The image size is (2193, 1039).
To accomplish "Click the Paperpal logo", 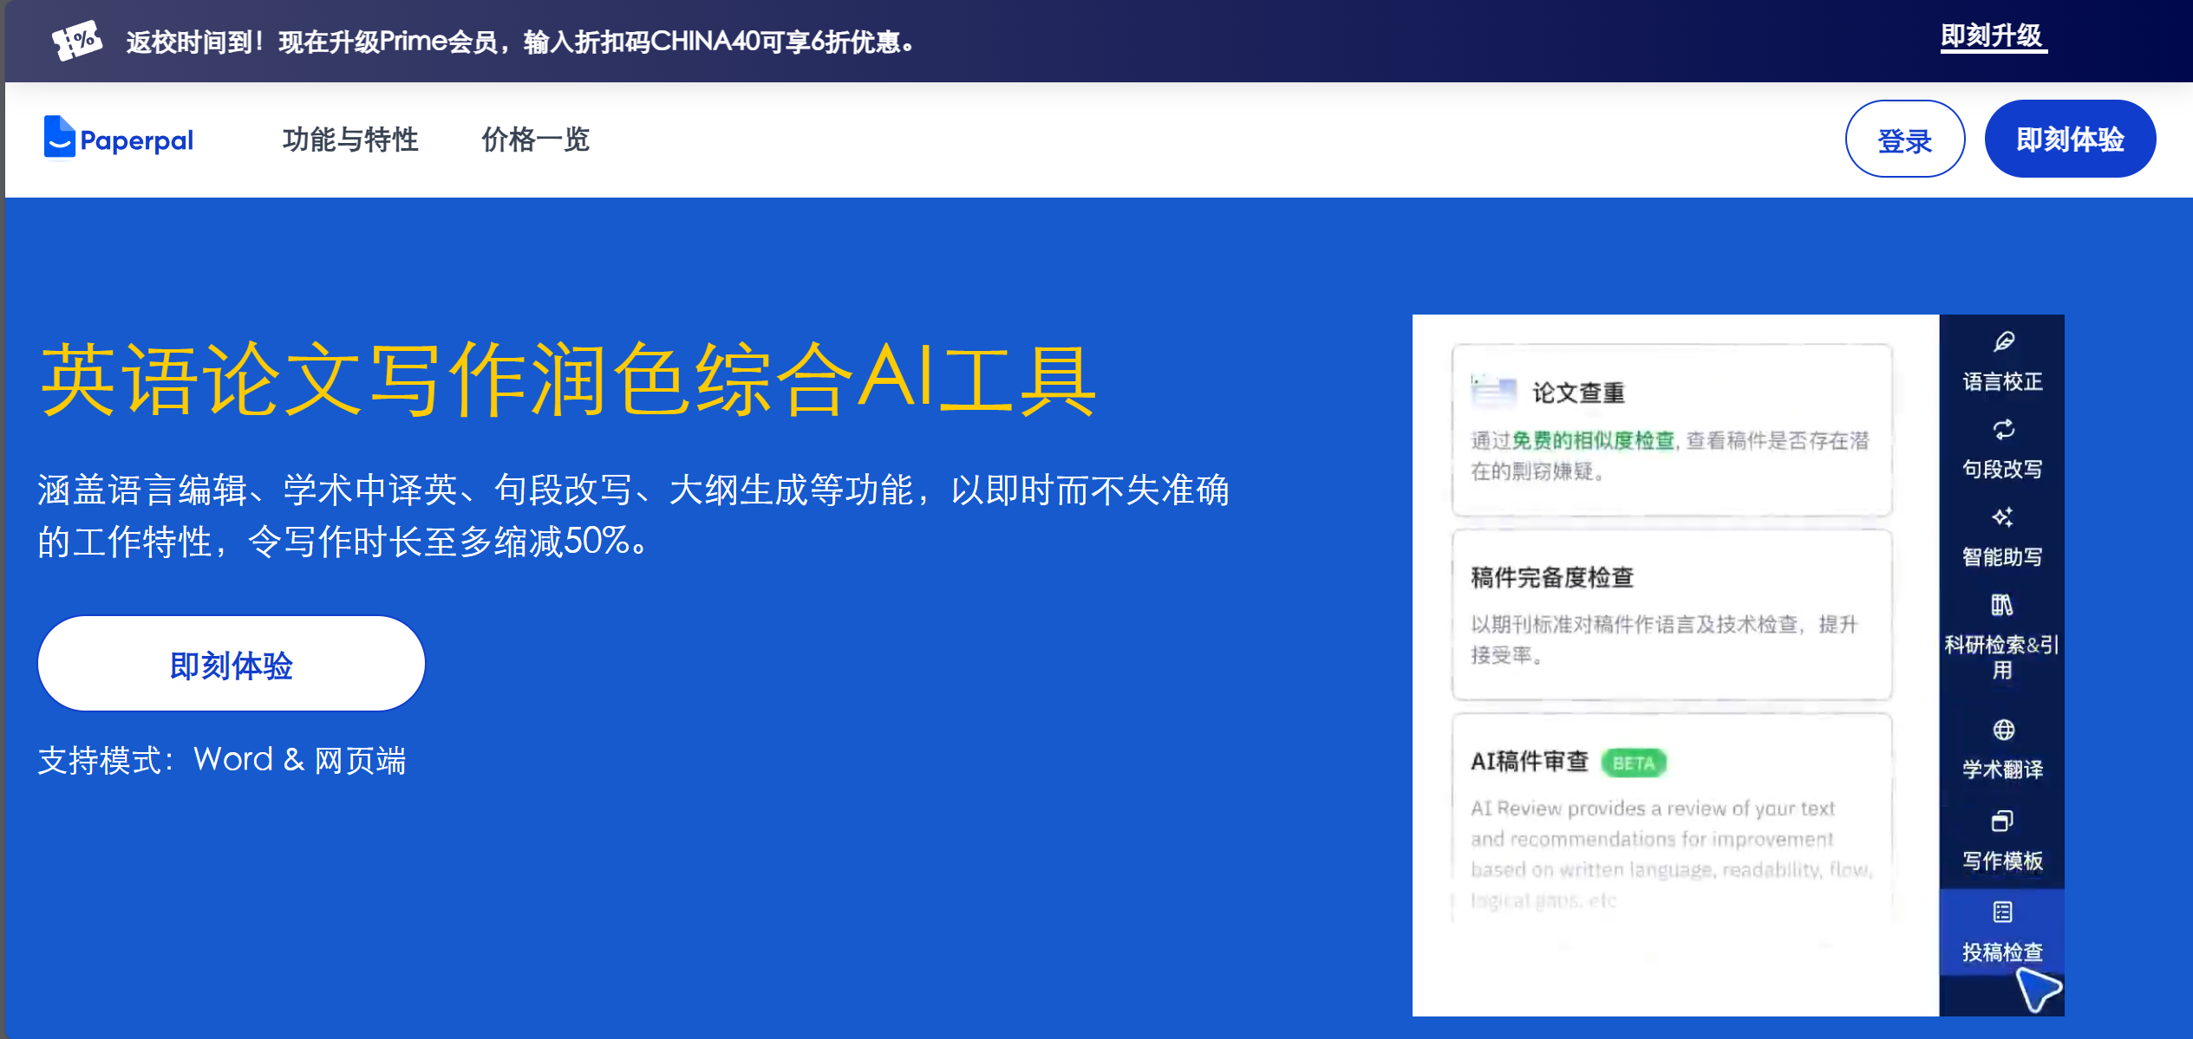I will tap(117, 138).
